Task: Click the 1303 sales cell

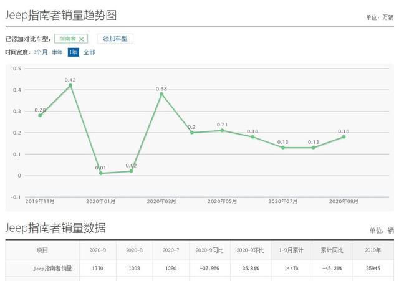Action: (135, 269)
